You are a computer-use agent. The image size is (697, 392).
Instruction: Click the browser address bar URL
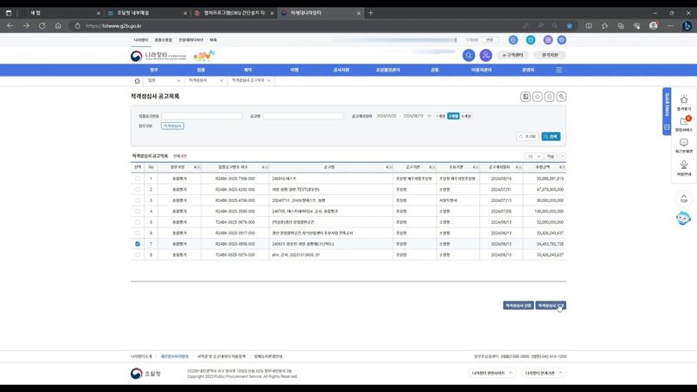coord(114,26)
